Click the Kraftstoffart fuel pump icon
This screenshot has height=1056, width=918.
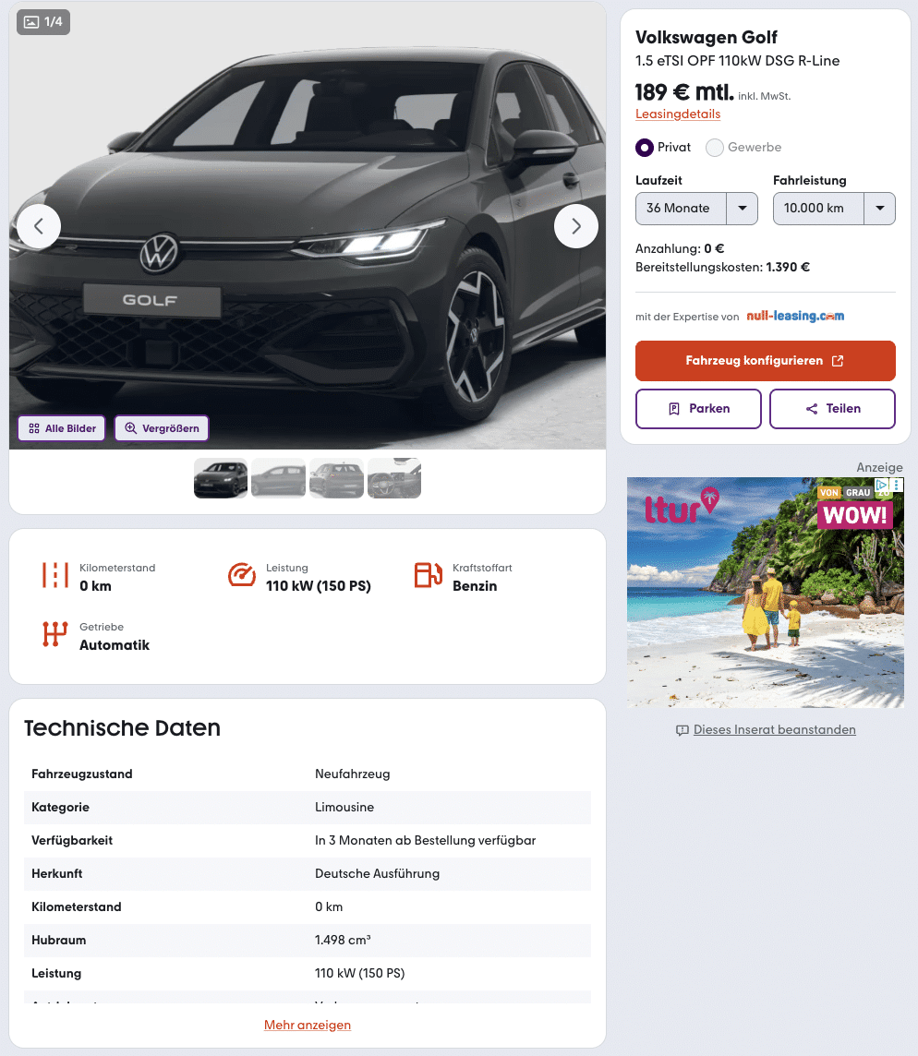tap(428, 575)
